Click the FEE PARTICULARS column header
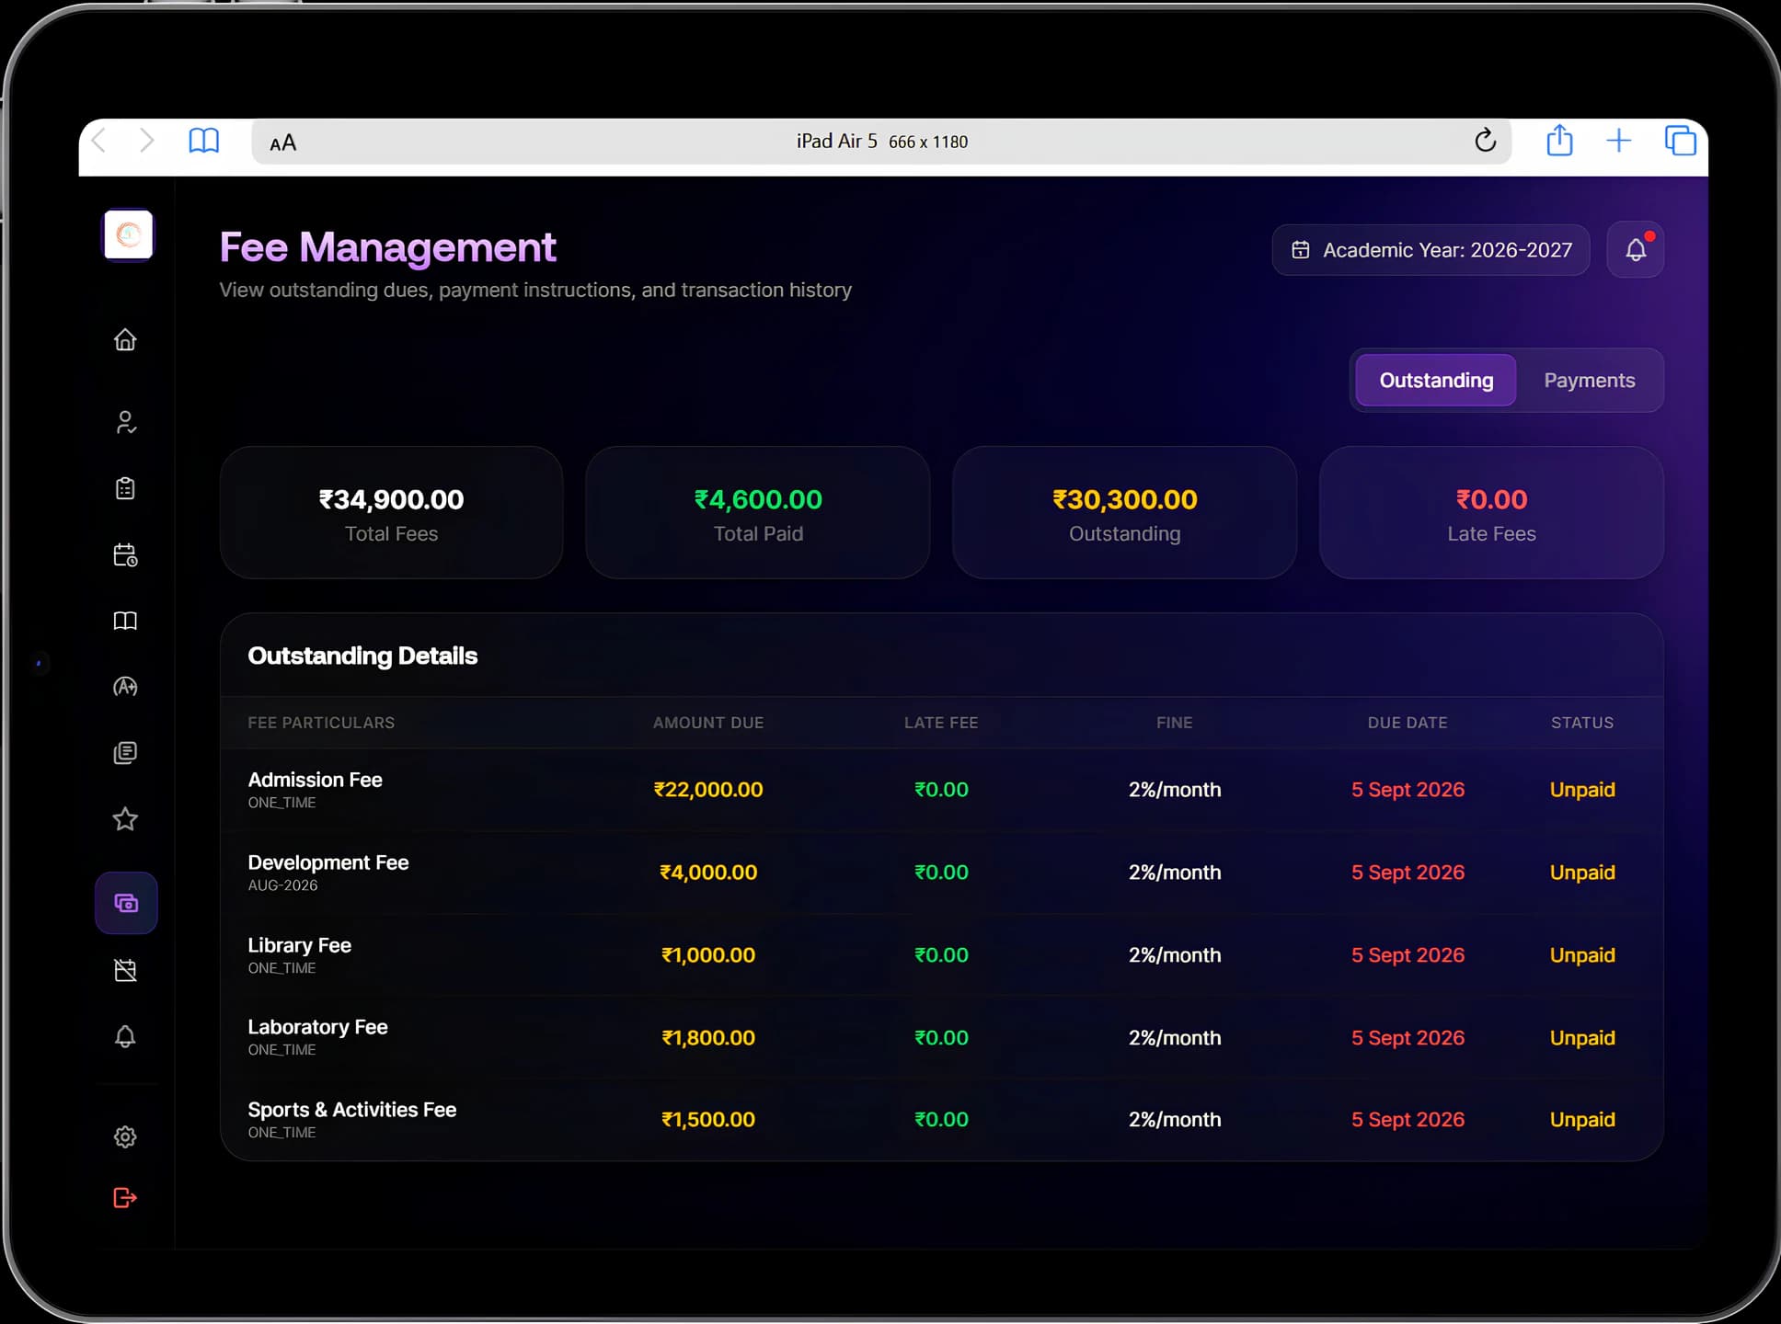This screenshot has height=1324, width=1781. pos(321,723)
